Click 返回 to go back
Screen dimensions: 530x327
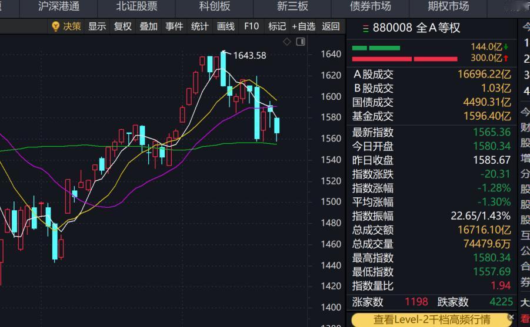click(x=331, y=26)
